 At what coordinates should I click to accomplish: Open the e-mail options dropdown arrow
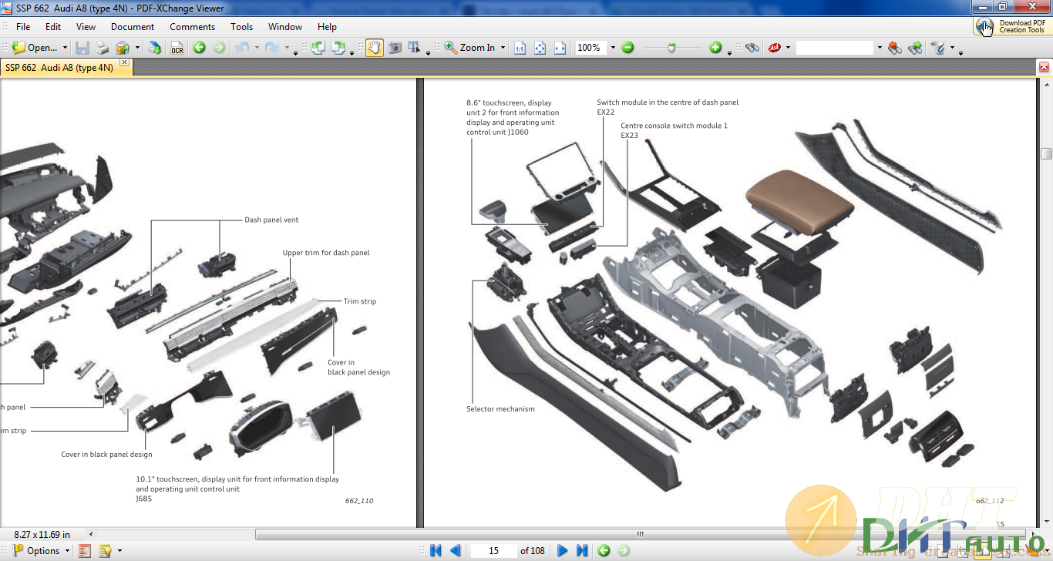(x=137, y=48)
